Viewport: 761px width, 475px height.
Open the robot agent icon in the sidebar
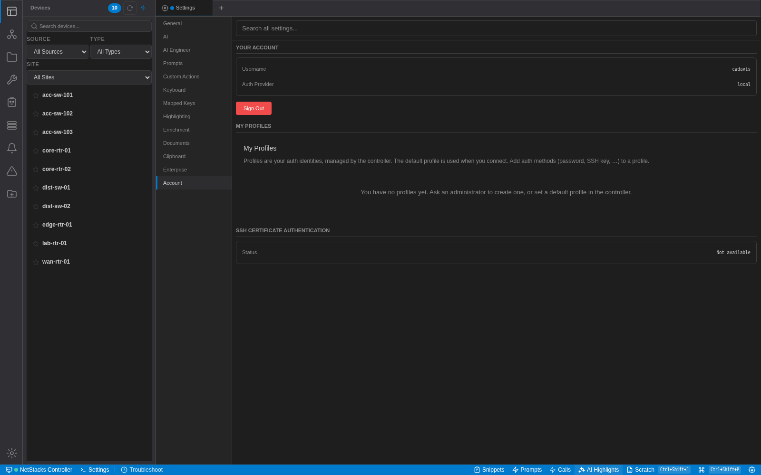12,103
